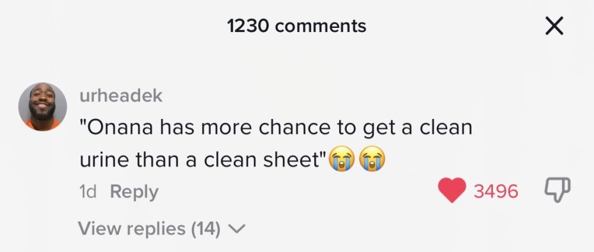Click the 3496 like count
The width and height of the screenshot is (594, 252).
496,191
